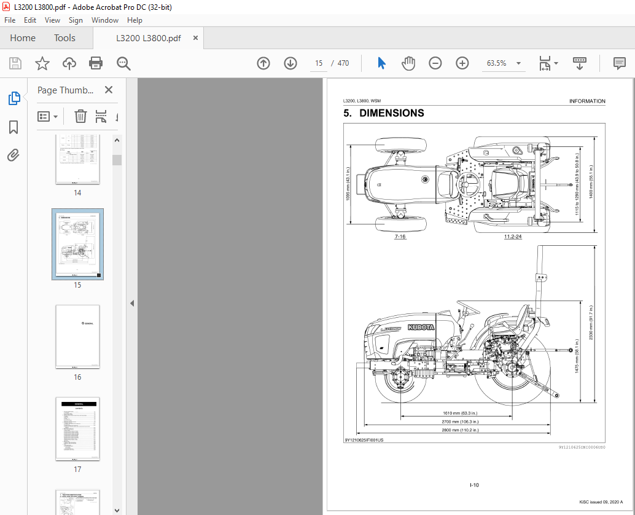
Task: Open the comment bubble icon
Action: pos(619,63)
